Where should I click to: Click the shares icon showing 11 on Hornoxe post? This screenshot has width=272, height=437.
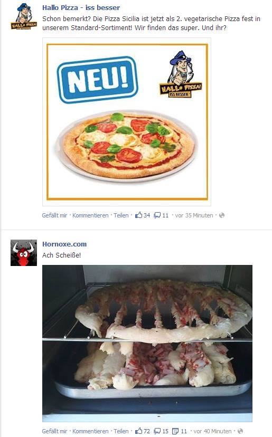pyautogui.click(x=175, y=431)
